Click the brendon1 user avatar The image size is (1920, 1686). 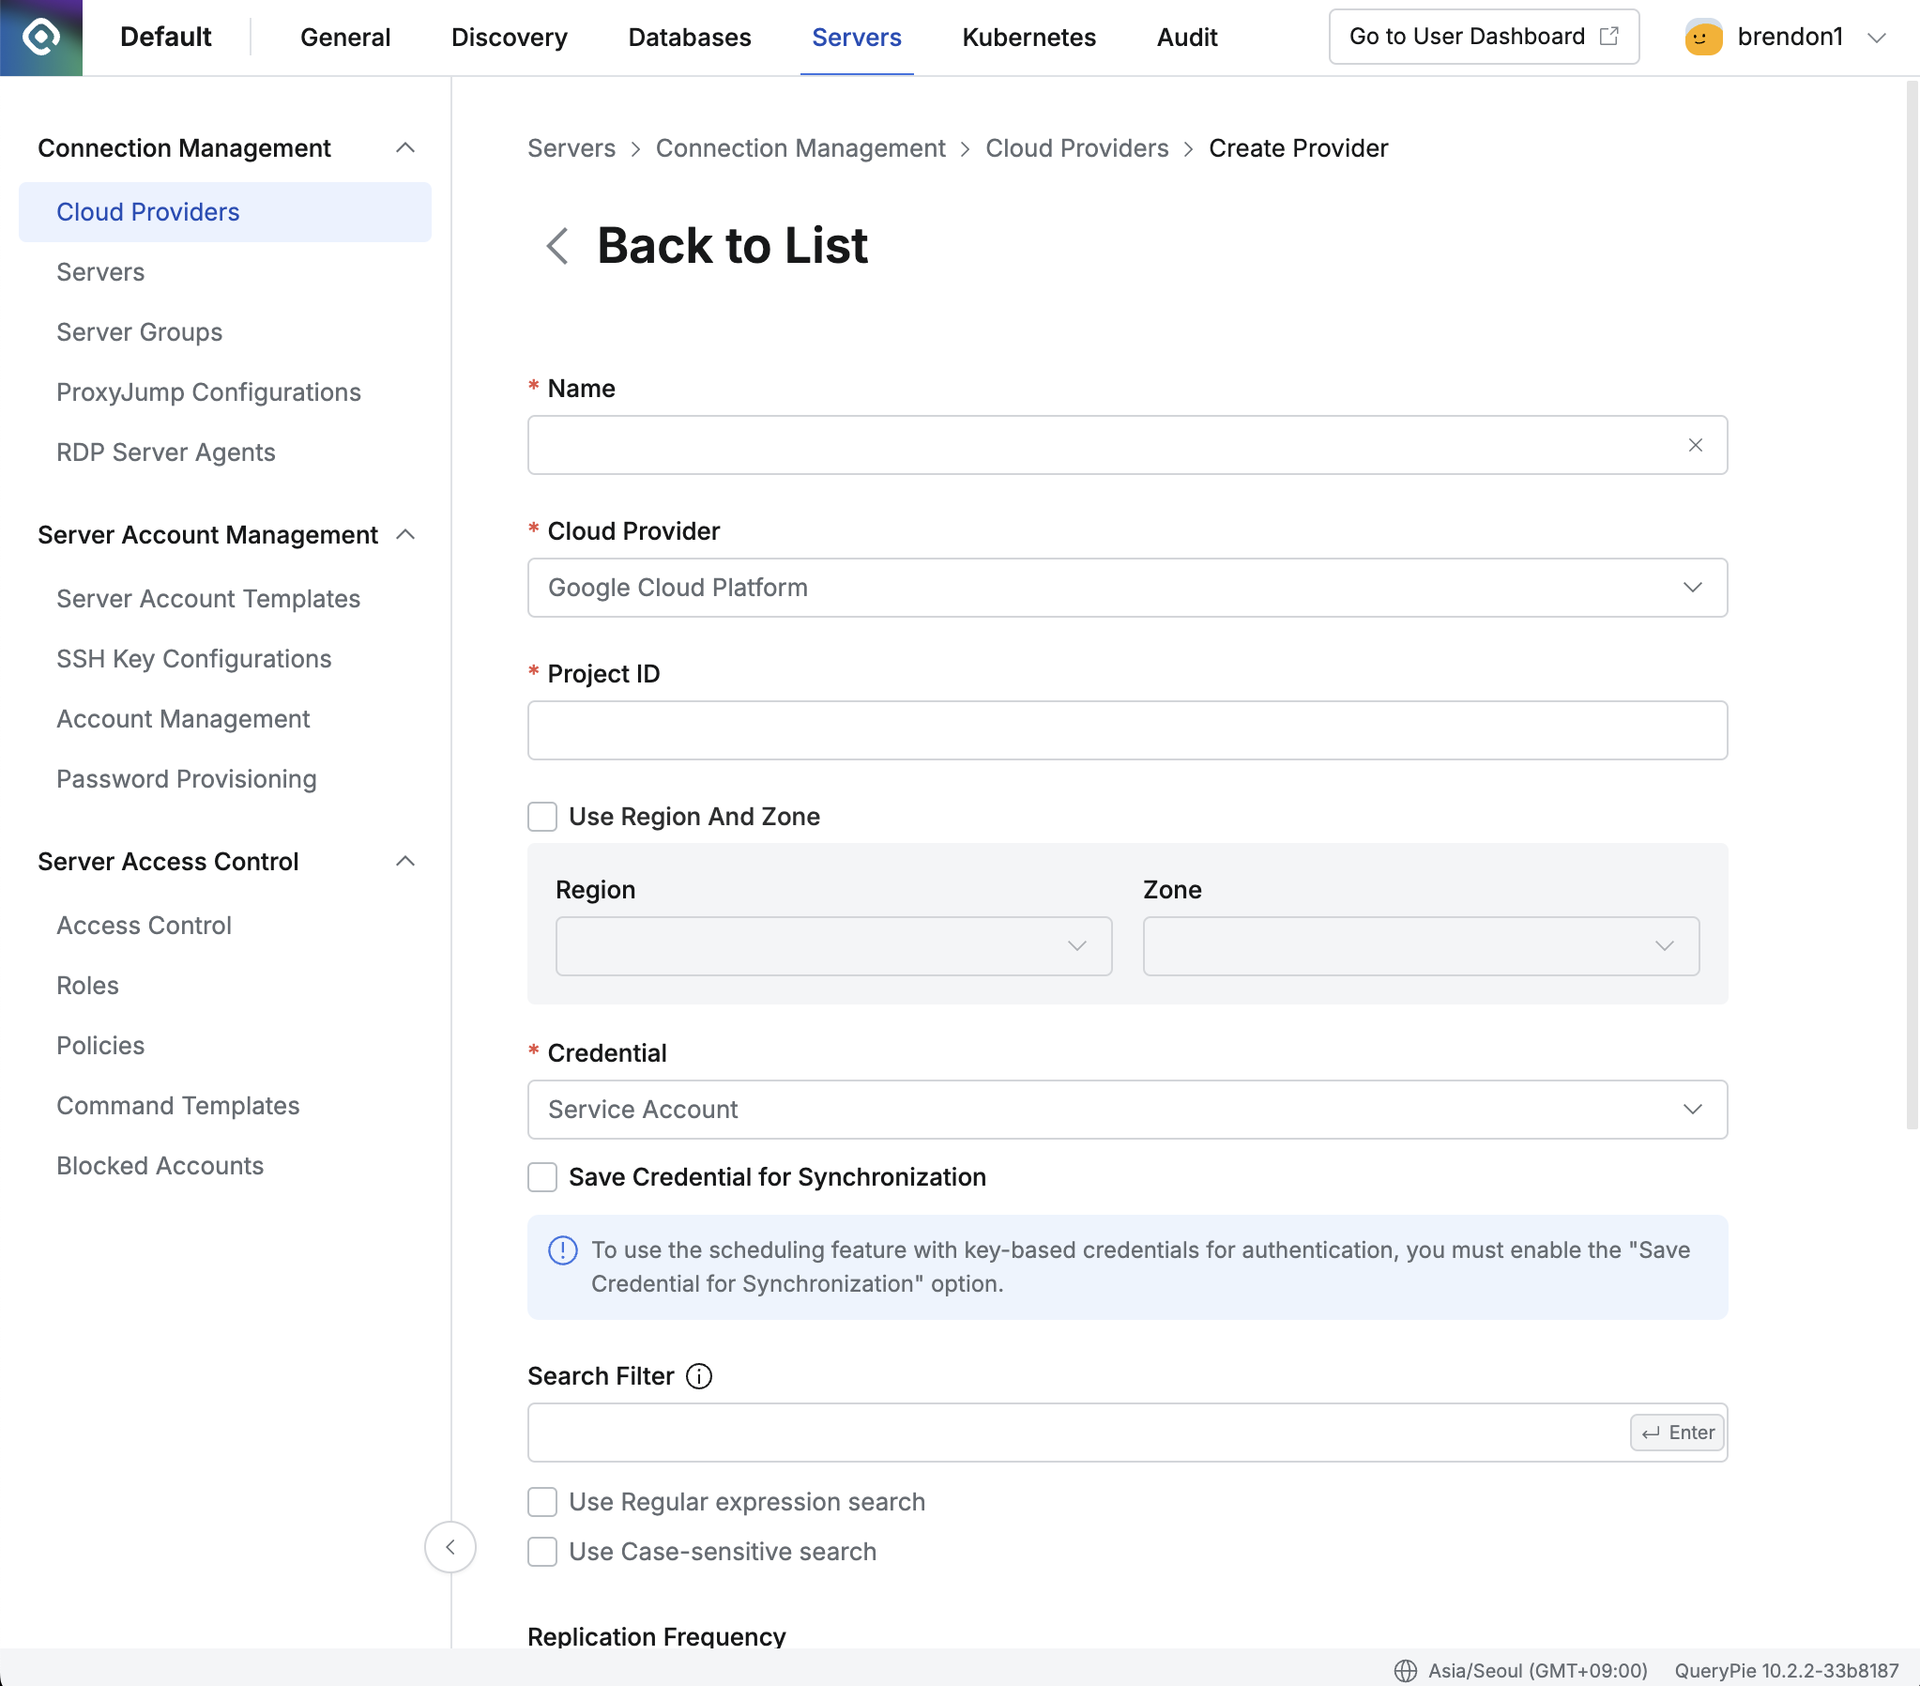click(1705, 37)
